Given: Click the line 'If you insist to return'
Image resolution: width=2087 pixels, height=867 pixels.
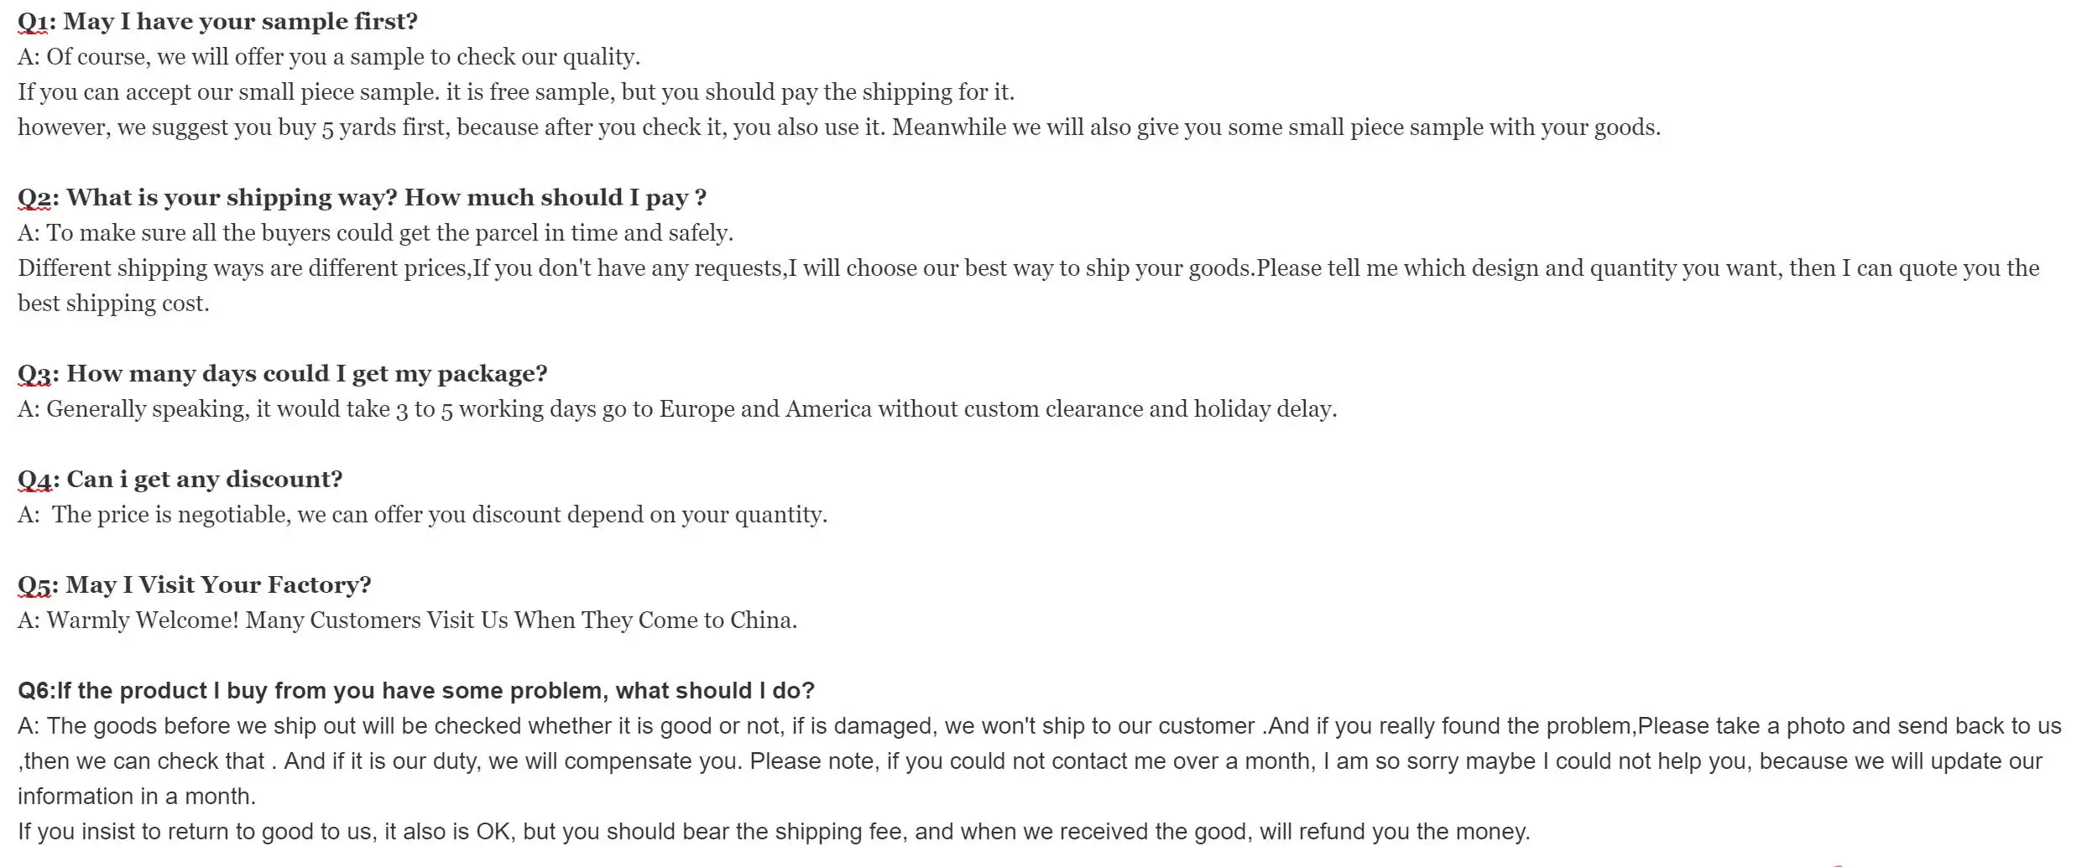Looking at the screenshot, I should [774, 832].
